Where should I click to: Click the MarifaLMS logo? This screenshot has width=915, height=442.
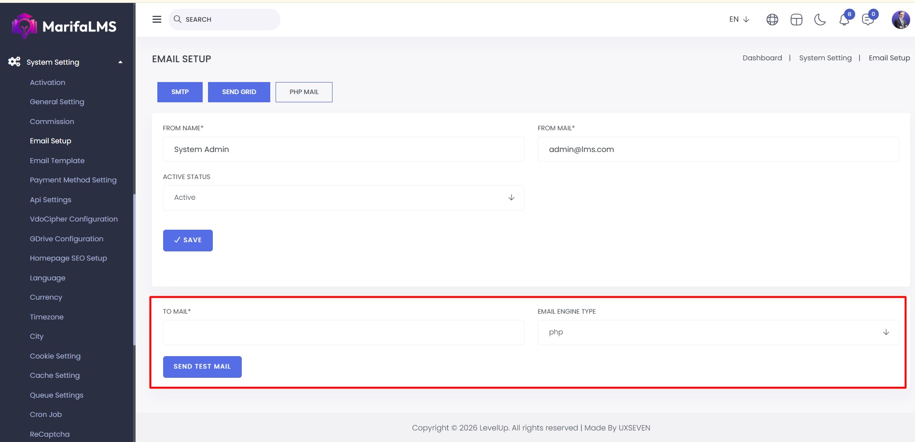pos(64,26)
